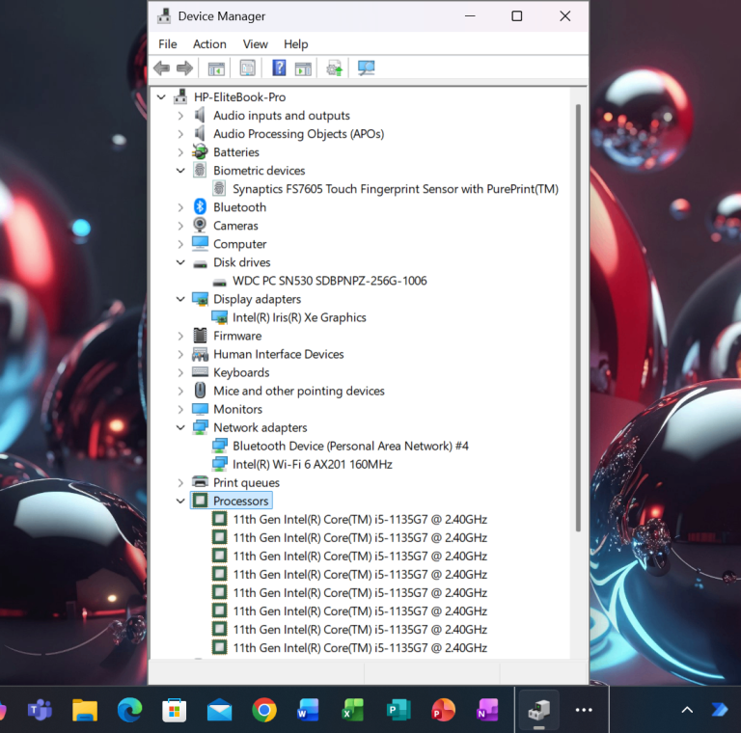Expand the Audio inputs and outputs node
Screen dimensions: 741x733
click(180, 116)
